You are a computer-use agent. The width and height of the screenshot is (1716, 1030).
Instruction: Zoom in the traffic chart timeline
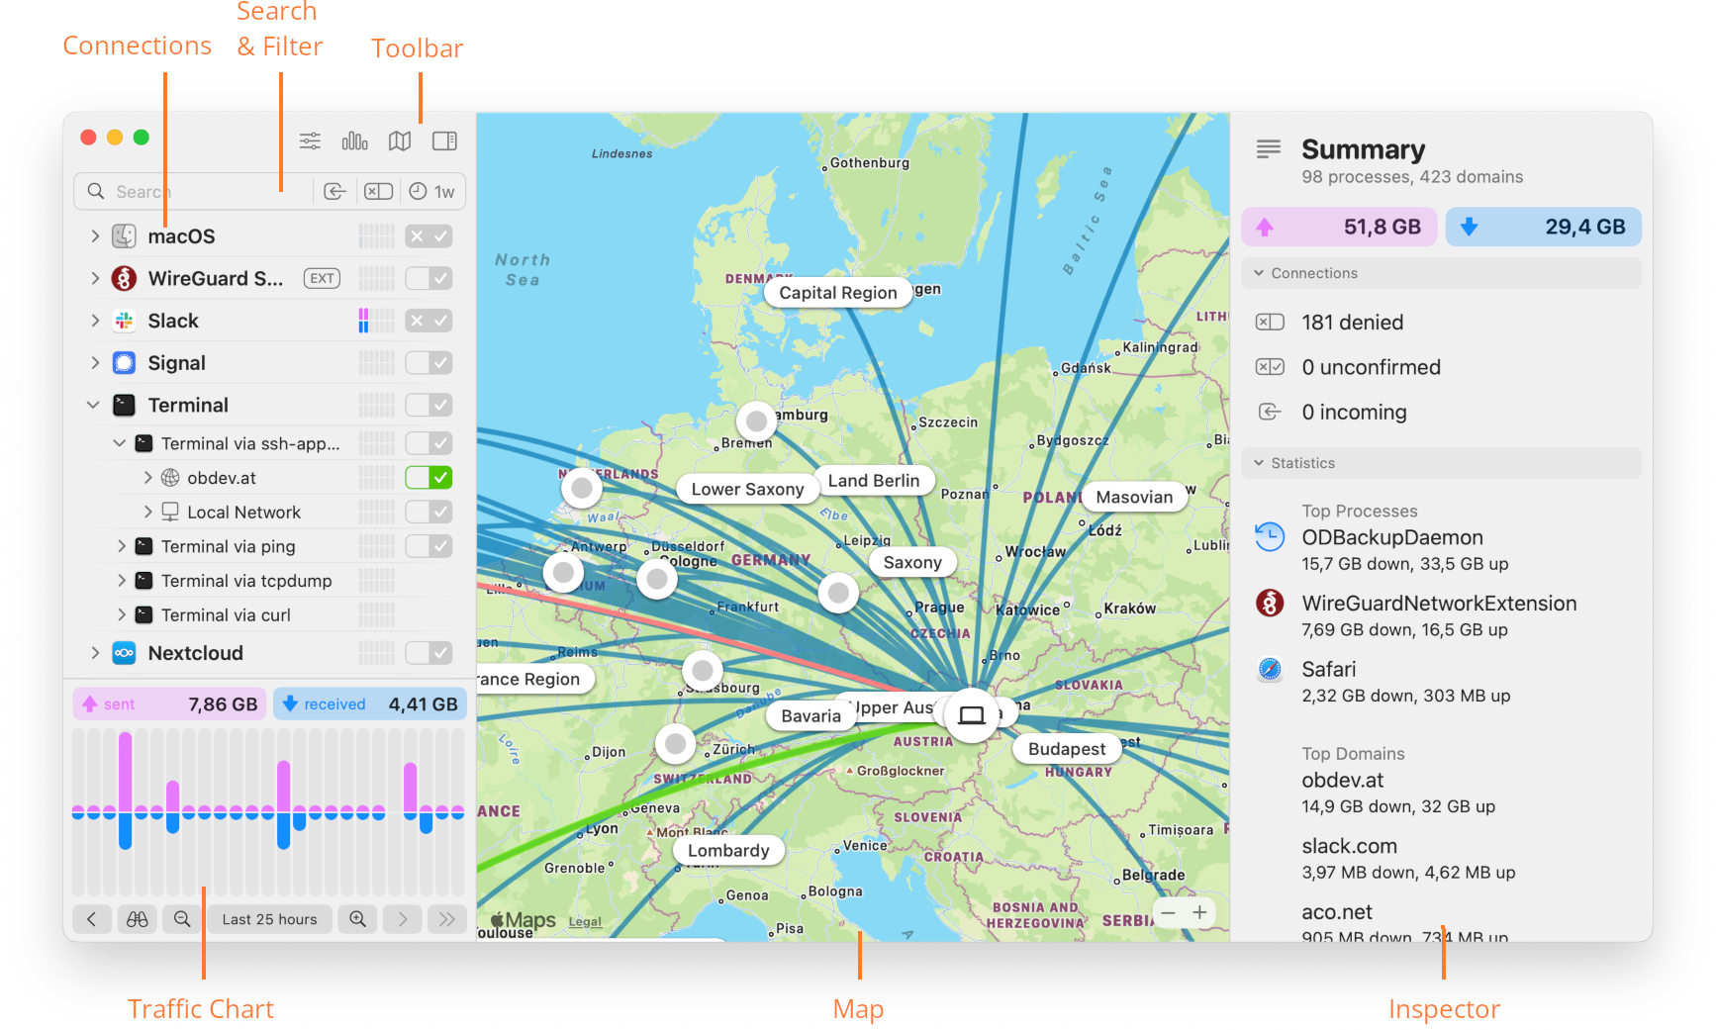357,919
